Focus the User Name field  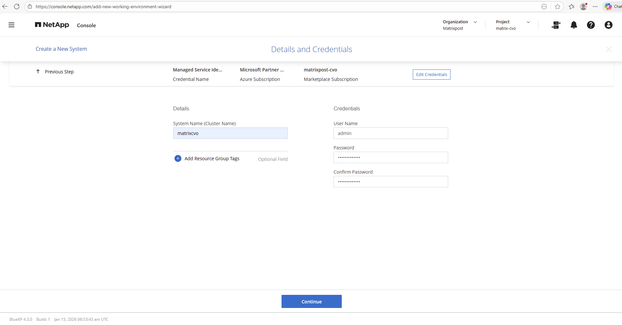391,133
